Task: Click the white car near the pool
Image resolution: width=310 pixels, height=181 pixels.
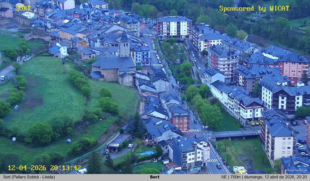Action: point(130,146)
